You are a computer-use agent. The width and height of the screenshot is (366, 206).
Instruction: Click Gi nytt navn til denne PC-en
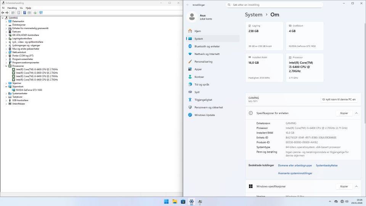(339, 100)
